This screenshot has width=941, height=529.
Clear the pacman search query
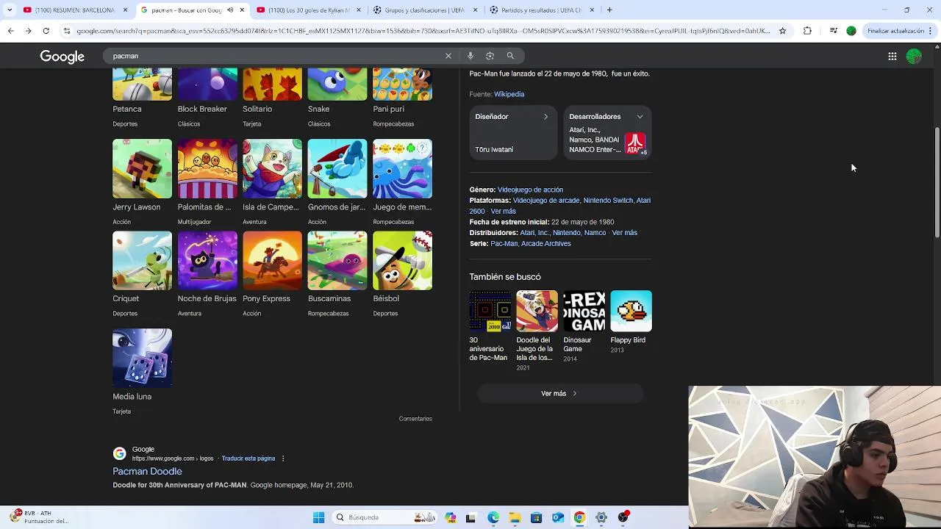[448, 56]
